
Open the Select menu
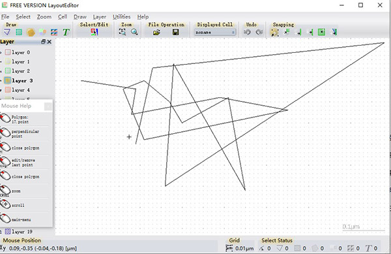point(23,17)
